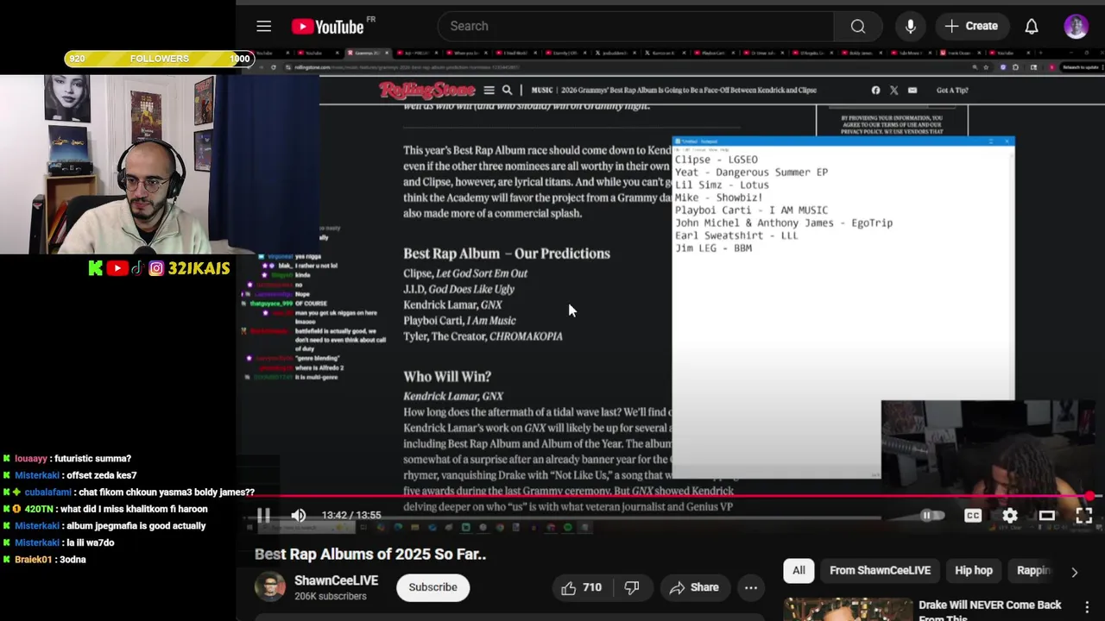Open Rolling Stone hamburger menu in video
The width and height of the screenshot is (1105, 621).
(489, 90)
